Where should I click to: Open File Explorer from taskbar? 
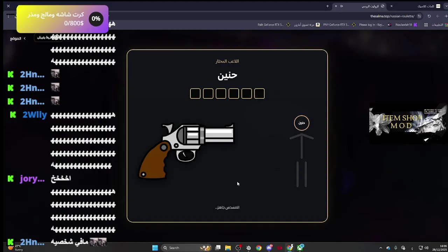[228, 248]
